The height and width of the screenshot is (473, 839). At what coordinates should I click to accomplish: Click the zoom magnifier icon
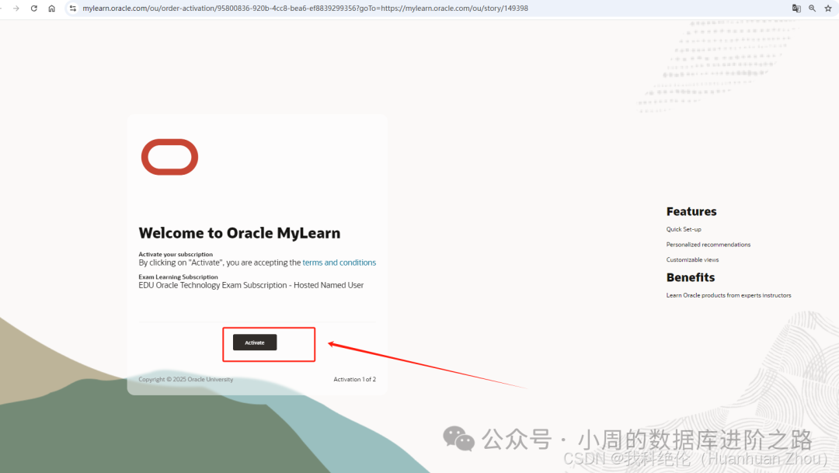(x=813, y=9)
